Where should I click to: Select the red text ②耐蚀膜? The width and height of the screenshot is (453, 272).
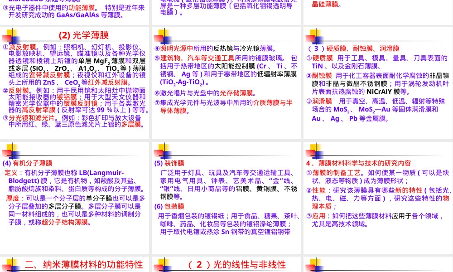coord(319,76)
